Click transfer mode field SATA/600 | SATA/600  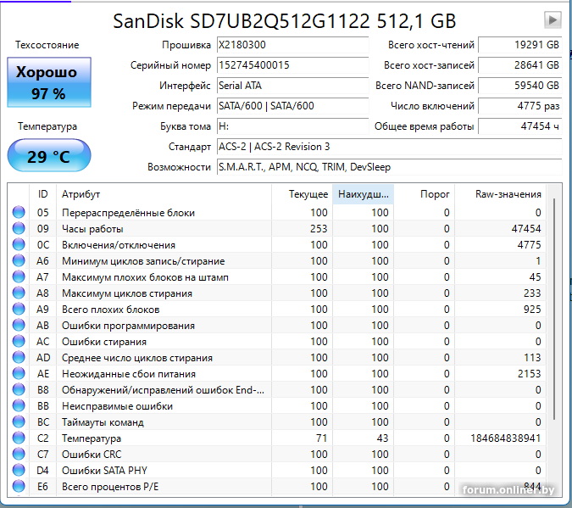coord(292,106)
